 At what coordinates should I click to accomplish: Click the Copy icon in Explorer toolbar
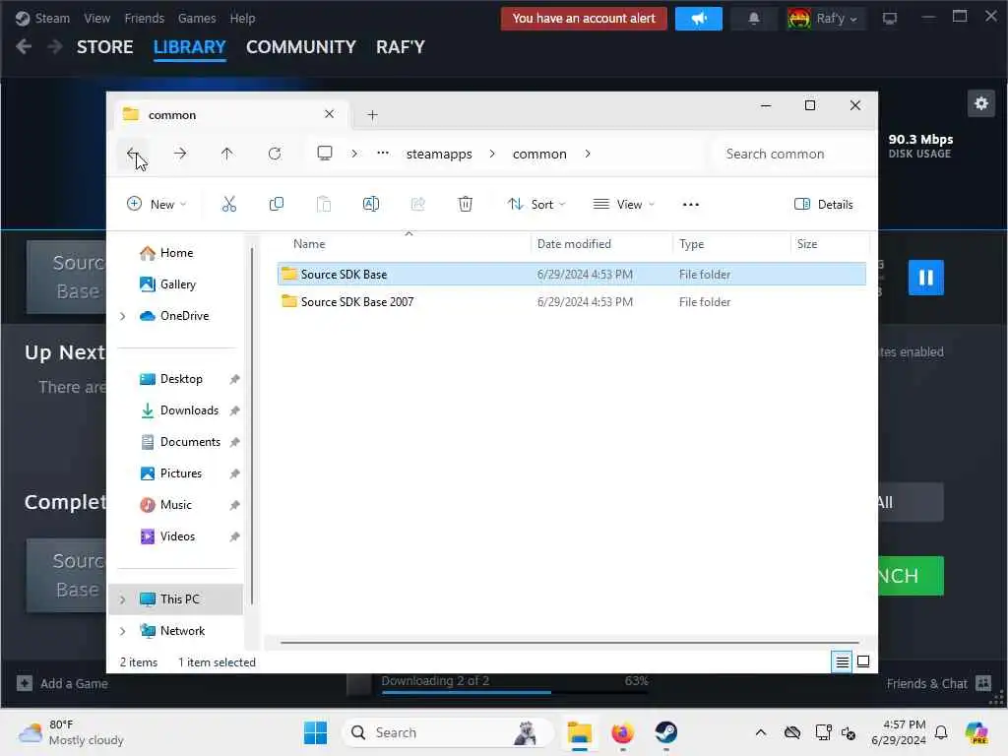(277, 205)
